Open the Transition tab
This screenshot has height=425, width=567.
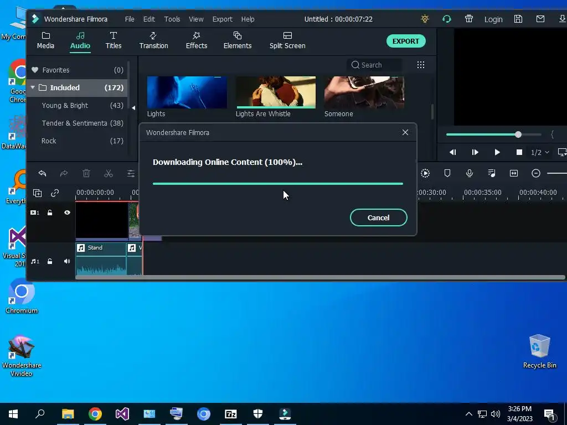[x=154, y=40]
